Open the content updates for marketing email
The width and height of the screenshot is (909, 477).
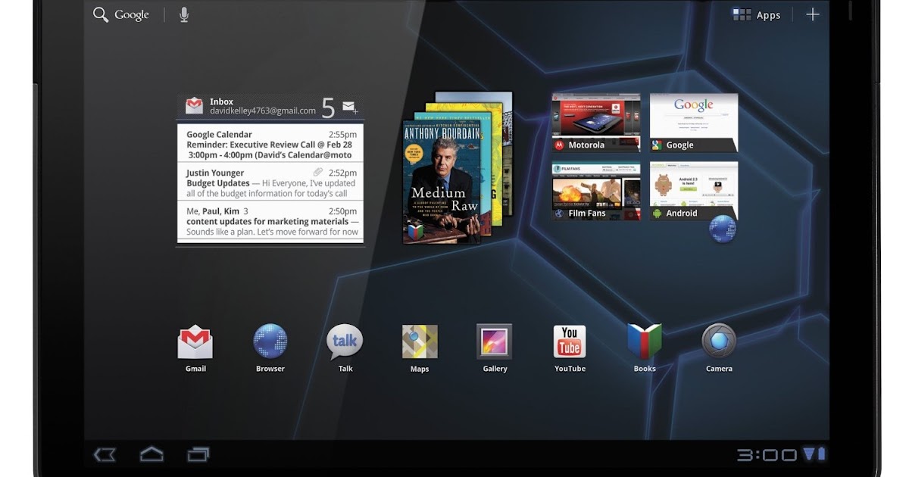coord(271,221)
